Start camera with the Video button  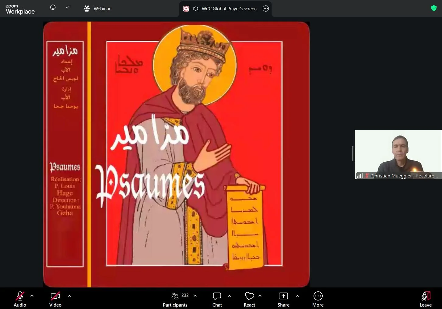55,299
